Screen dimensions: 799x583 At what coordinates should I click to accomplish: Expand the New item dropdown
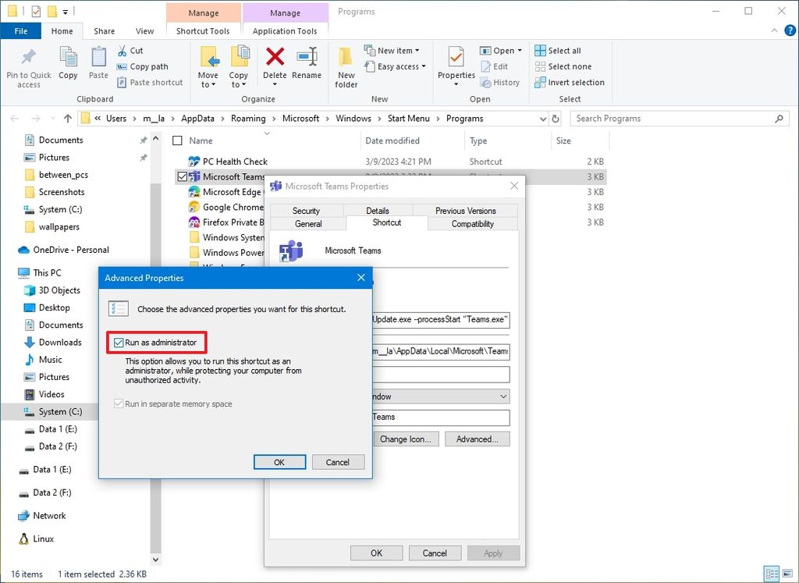[x=395, y=49]
